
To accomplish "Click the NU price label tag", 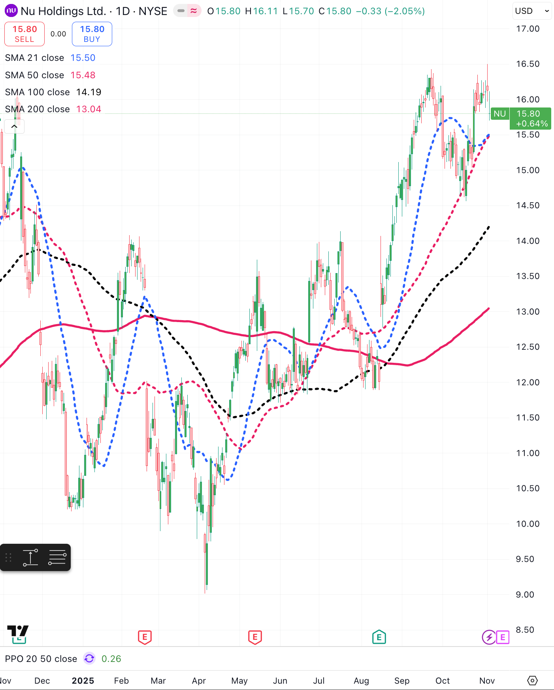I will click(499, 114).
